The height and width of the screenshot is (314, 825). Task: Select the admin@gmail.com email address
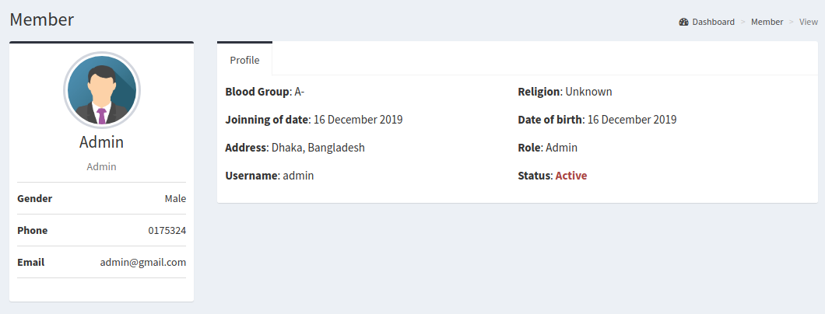tap(143, 262)
